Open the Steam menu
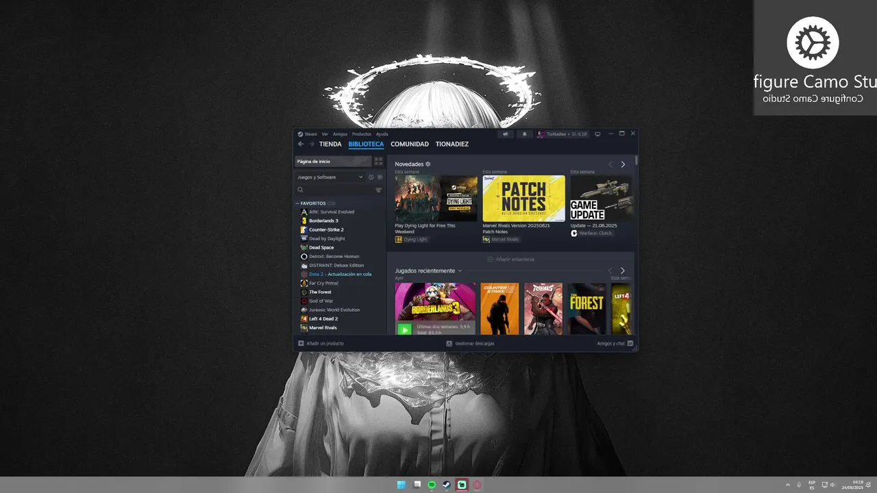This screenshot has height=493, width=877. 308,134
